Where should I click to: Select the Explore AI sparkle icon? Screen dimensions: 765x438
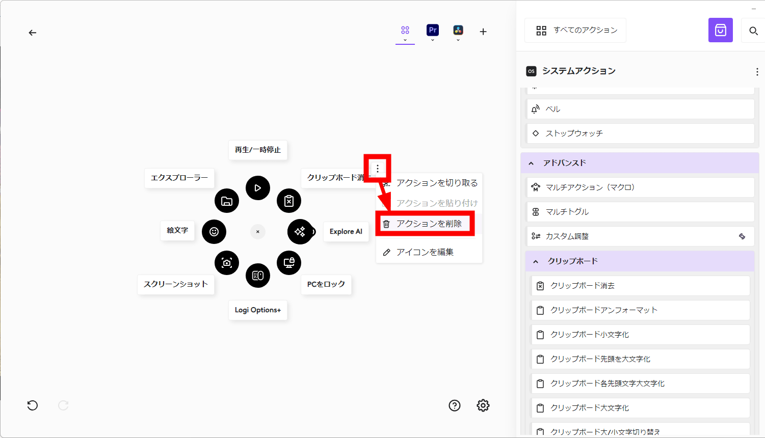(300, 232)
